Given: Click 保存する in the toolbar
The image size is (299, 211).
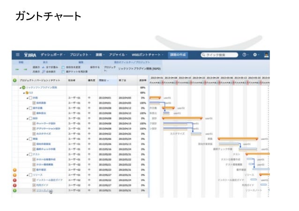Looking at the screenshot, I should pyautogui.click(x=95, y=67).
